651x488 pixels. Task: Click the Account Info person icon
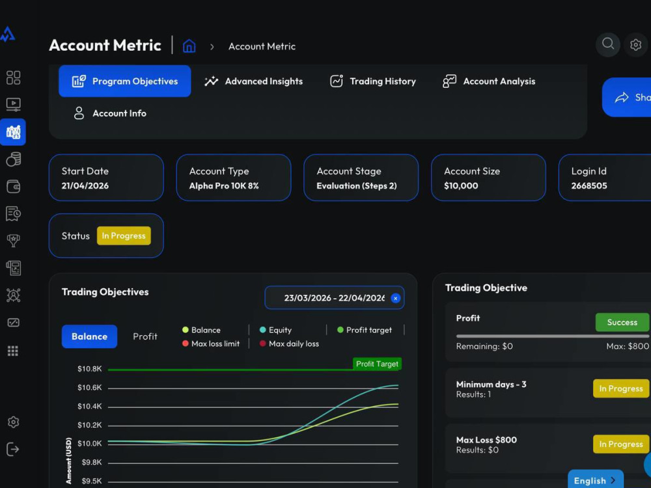click(x=79, y=113)
